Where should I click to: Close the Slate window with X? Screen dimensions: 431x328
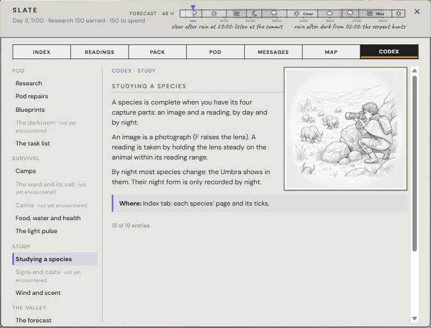417,12
